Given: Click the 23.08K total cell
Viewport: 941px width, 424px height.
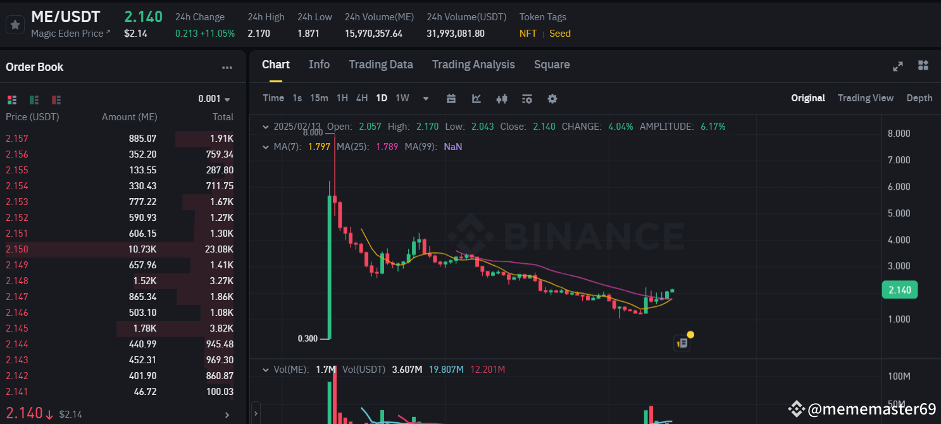Looking at the screenshot, I should pos(219,249).
